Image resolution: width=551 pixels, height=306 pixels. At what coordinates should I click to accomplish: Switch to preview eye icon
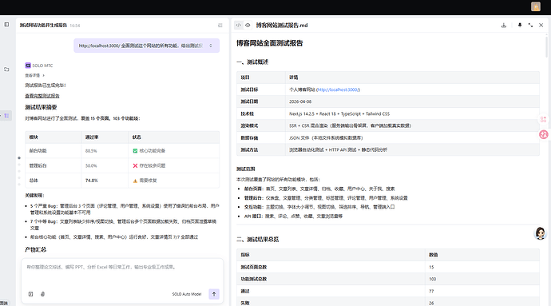pos(248,25)
